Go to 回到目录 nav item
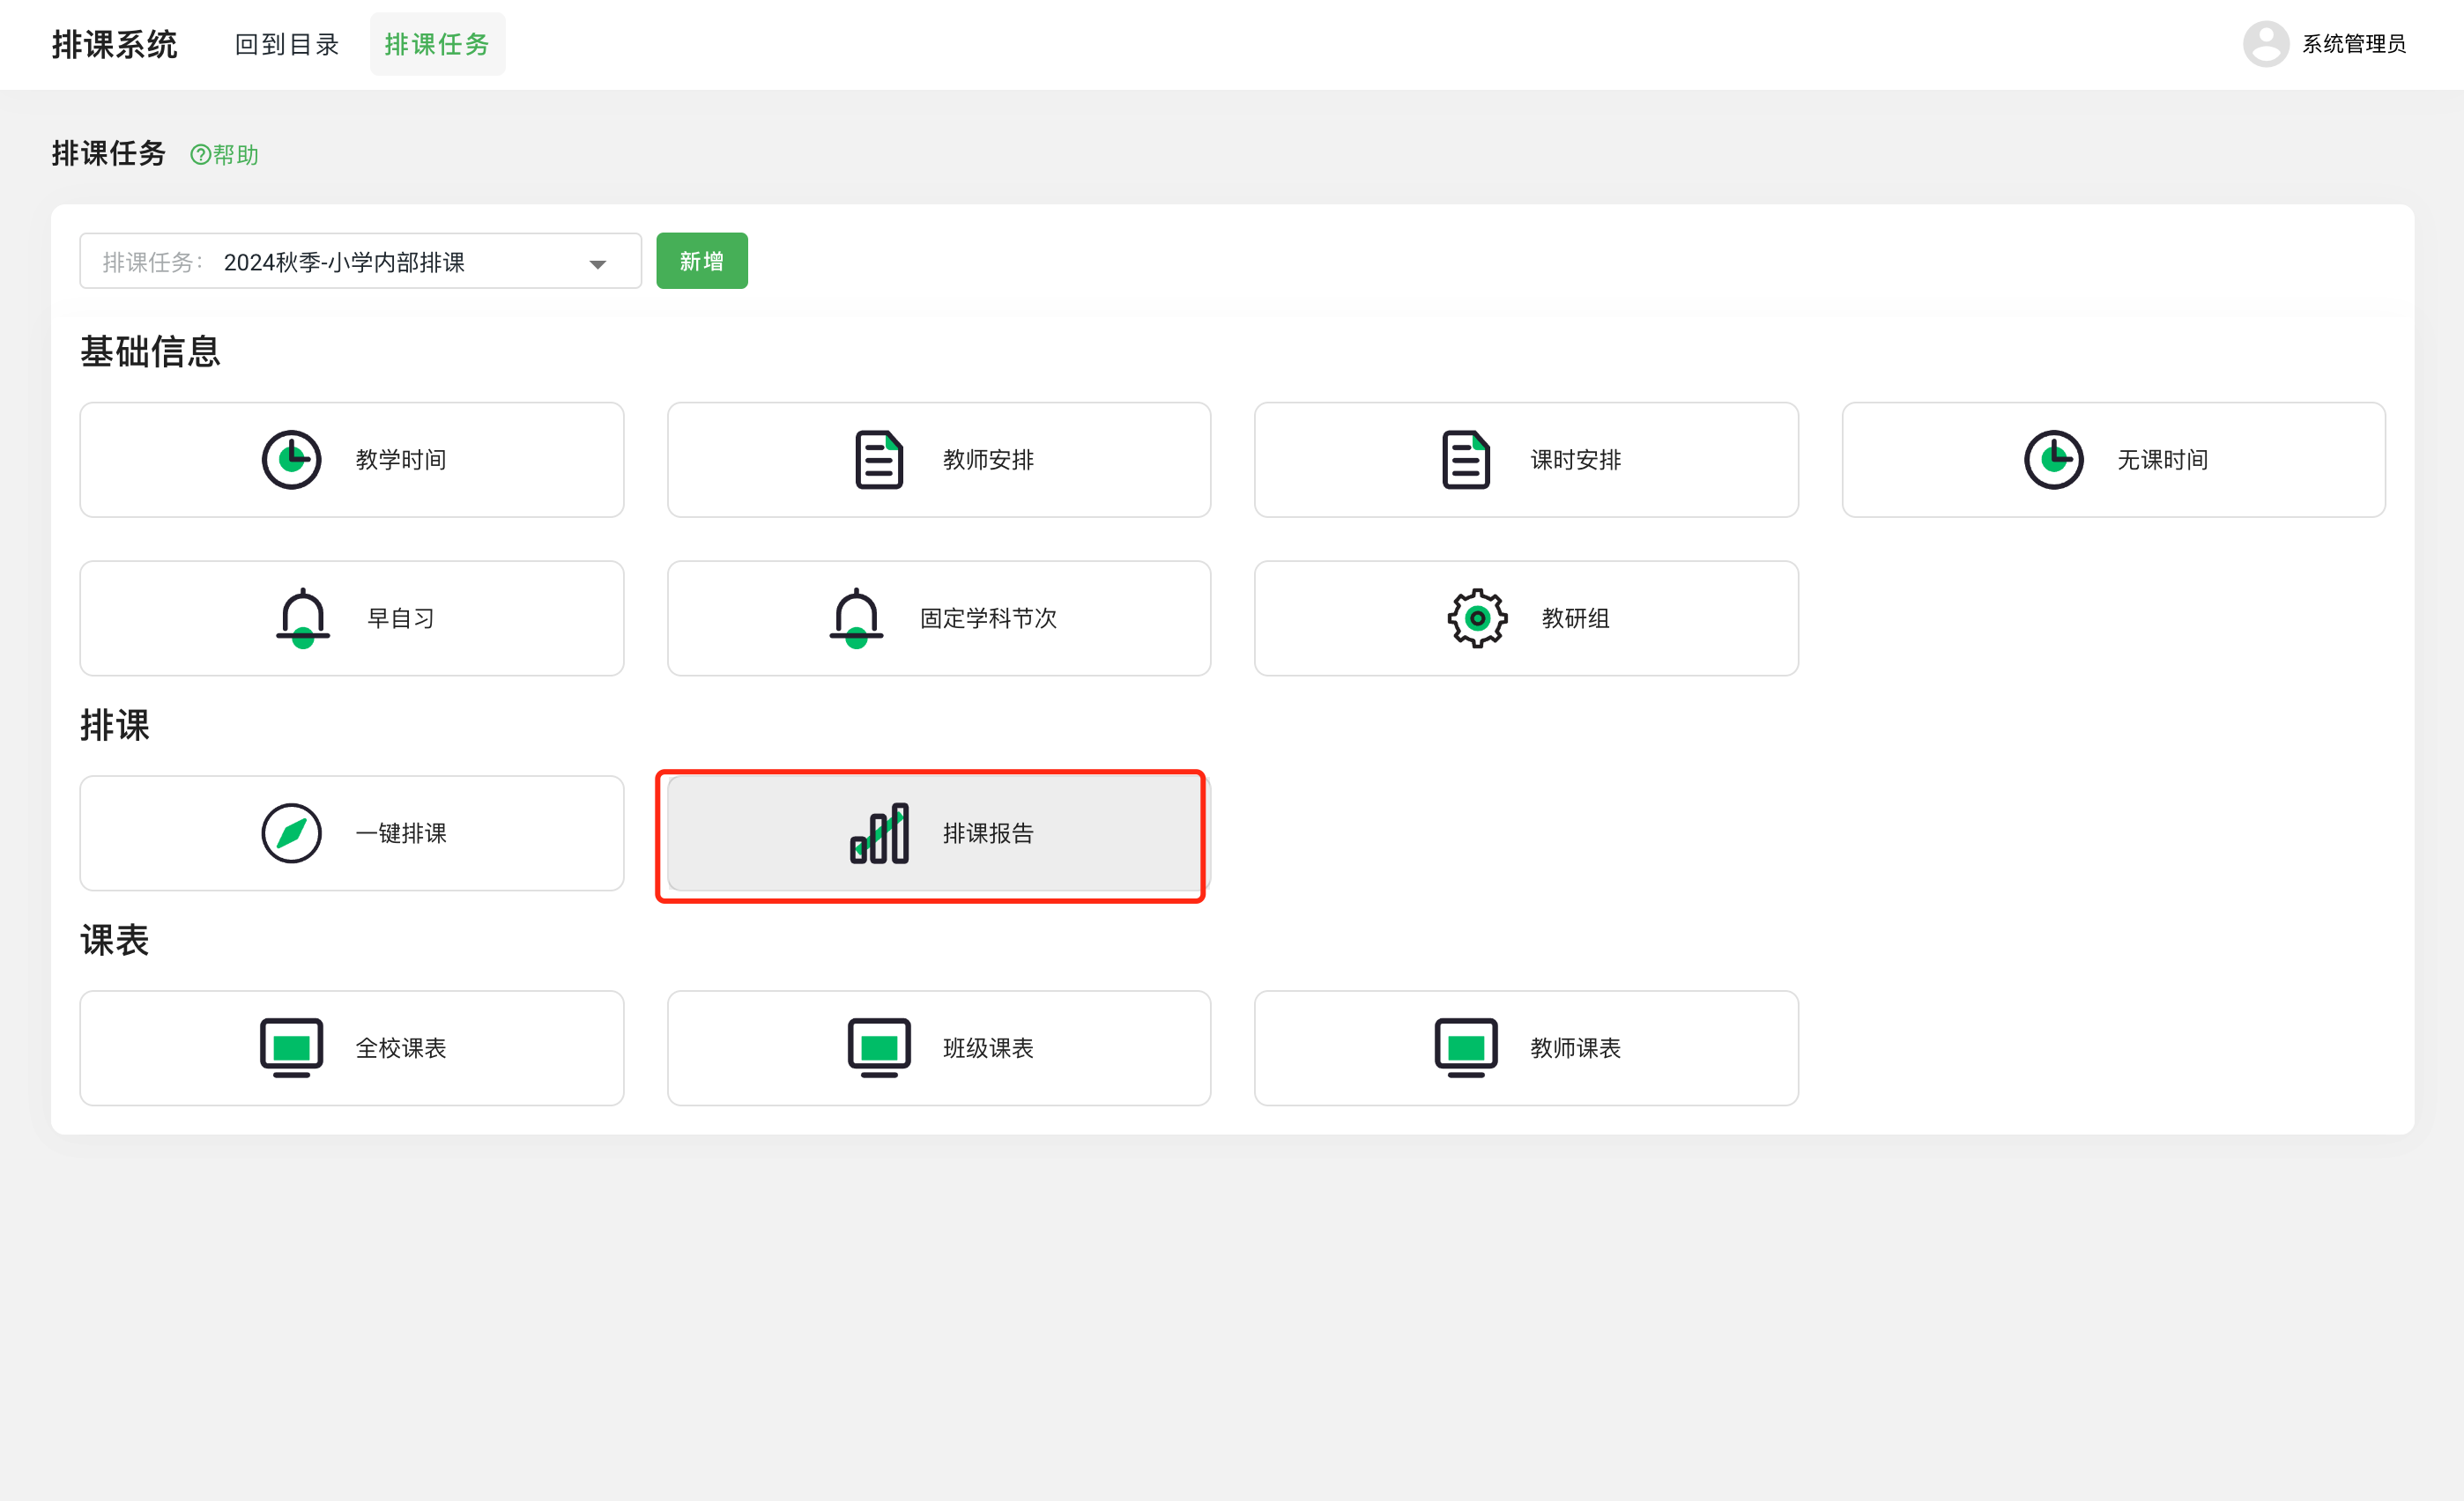This screenshot has height=1501, width=2464. click(286, 44)
